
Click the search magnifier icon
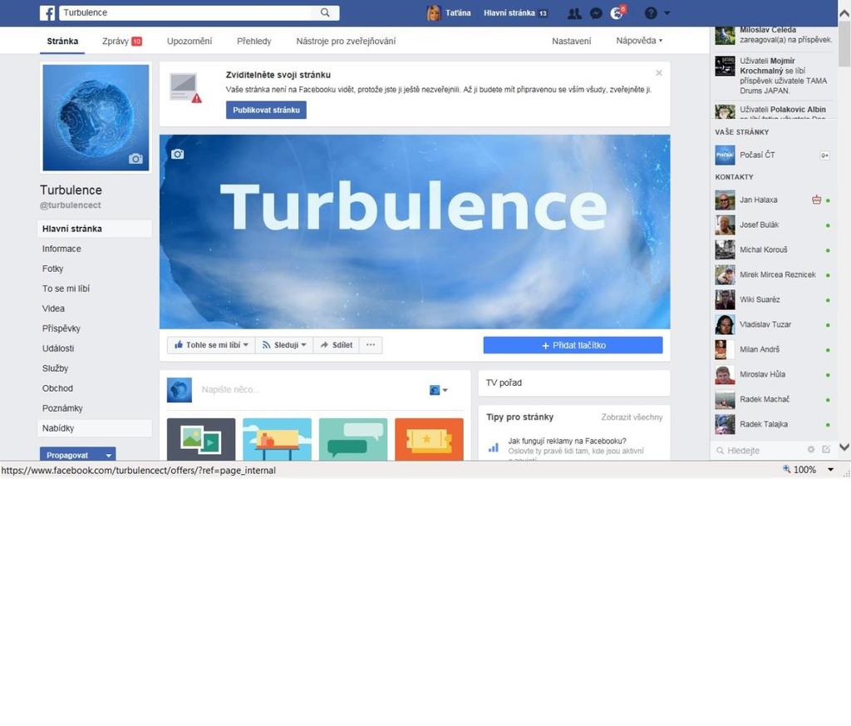(x=325, y=12)
